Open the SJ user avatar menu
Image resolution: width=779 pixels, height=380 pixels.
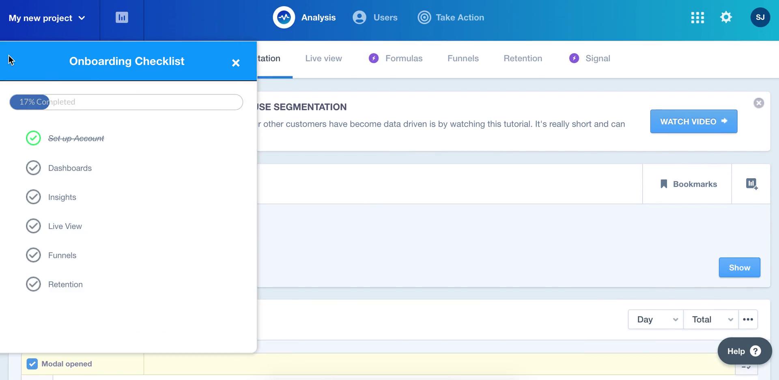pyautogui.click(x=760, y=17)
